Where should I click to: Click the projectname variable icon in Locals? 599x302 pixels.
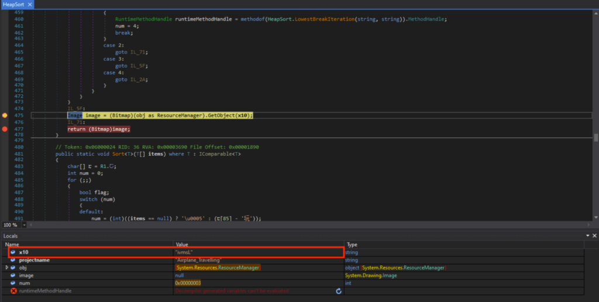pos(13,260)
